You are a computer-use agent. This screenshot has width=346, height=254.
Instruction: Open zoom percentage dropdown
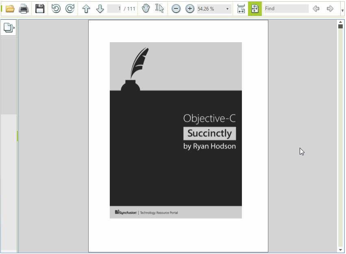[x=227, y=9]
